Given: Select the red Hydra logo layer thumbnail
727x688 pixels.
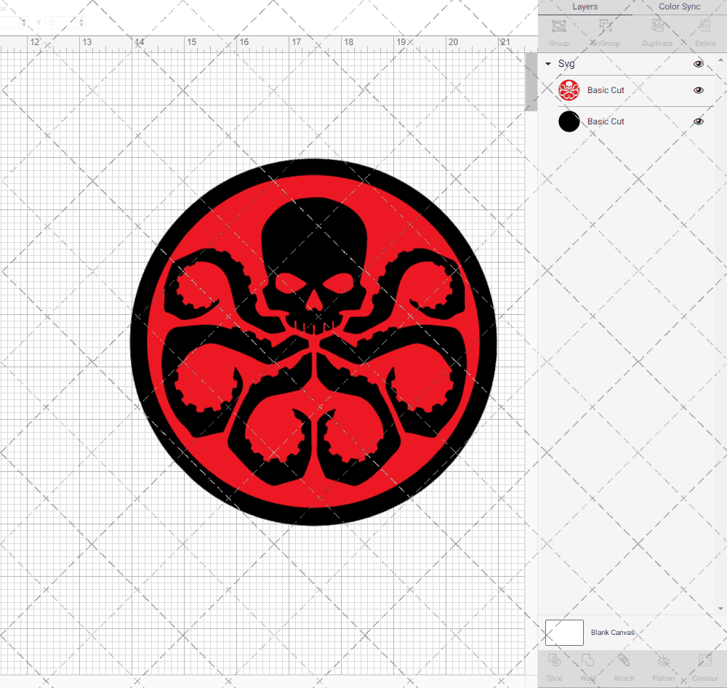Looking at the screenshot, I should (x=569, y=90).
